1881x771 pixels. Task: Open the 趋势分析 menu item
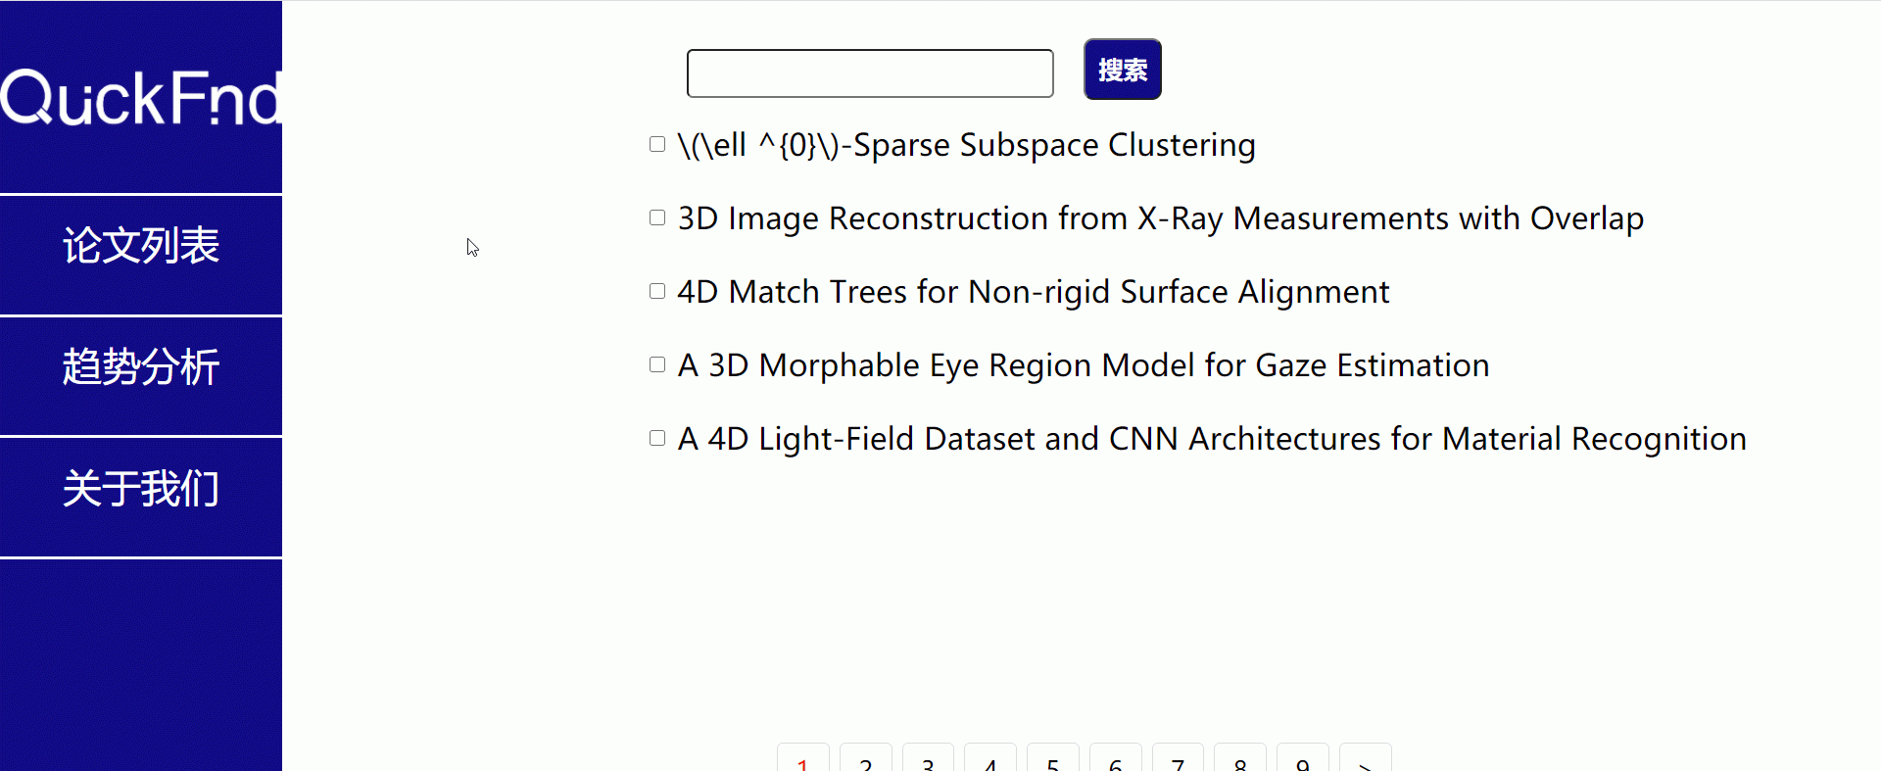[x=141, y=376]
